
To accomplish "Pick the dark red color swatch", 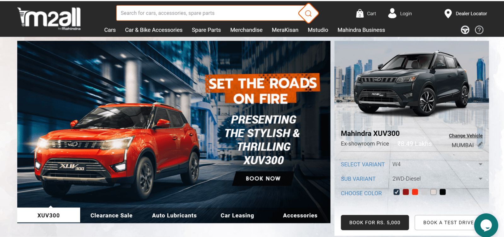I will tap(406, 192).
